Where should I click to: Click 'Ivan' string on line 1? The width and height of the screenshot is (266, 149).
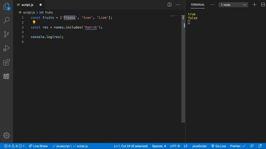[87, 17]
